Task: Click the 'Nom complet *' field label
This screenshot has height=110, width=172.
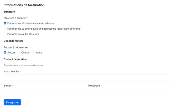Action: 12,71
